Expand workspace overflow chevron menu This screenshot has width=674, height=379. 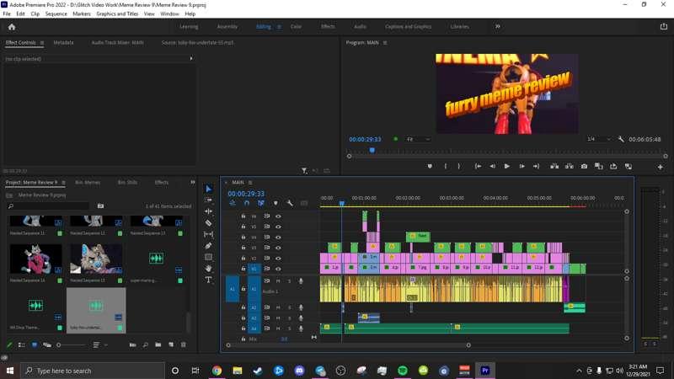pos(497,27)
